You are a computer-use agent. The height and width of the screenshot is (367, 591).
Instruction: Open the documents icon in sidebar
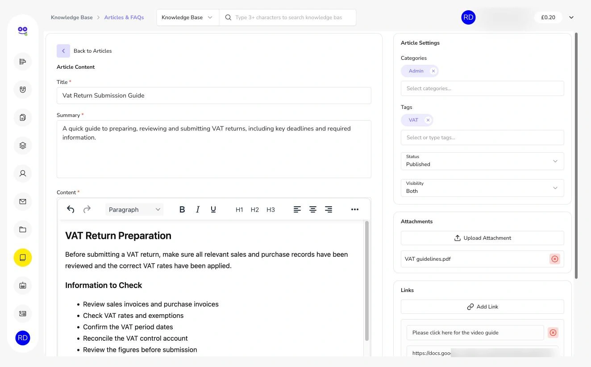tap(23, 117)
